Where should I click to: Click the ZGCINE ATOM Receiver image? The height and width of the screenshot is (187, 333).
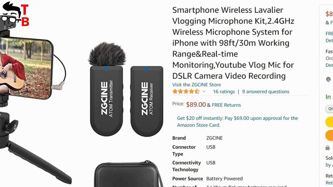(x=147, y=101)
